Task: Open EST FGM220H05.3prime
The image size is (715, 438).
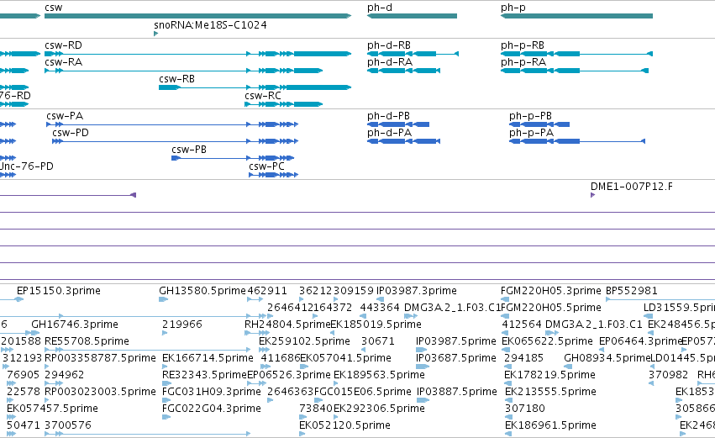Action: tap(551, 291)
